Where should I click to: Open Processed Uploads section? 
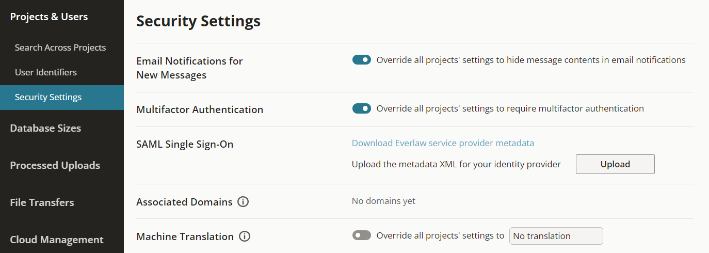click(55, 165)
